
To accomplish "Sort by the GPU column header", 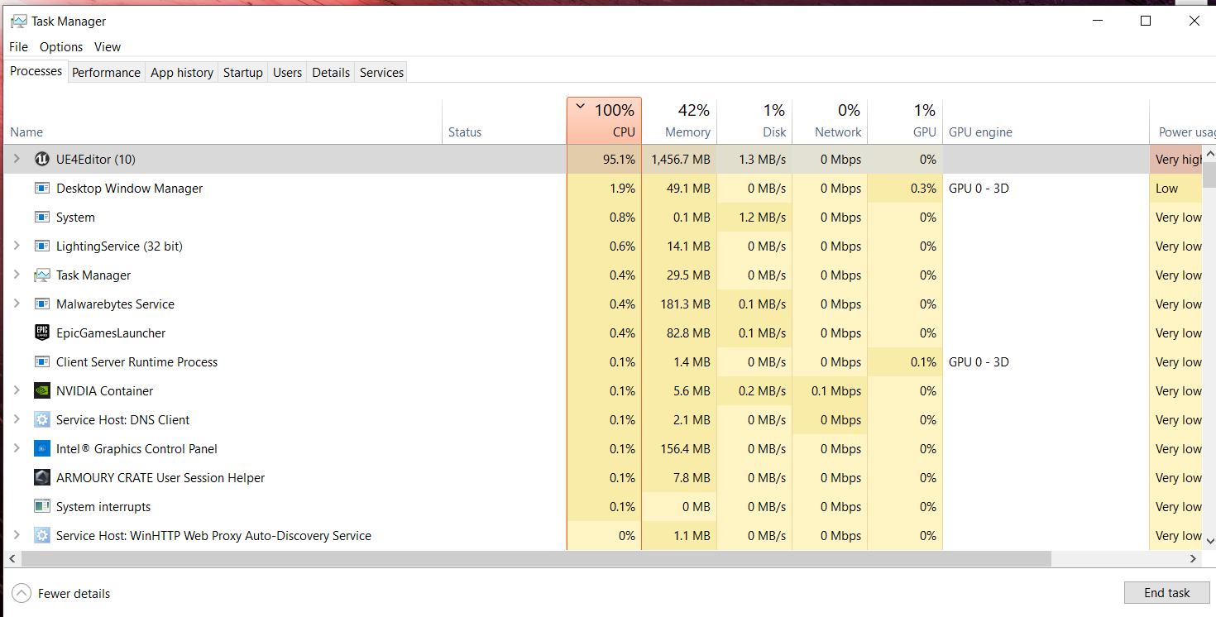I will click(x=905, y=121).
